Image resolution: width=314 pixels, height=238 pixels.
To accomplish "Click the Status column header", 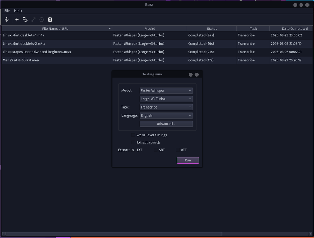I will point(212,29).
